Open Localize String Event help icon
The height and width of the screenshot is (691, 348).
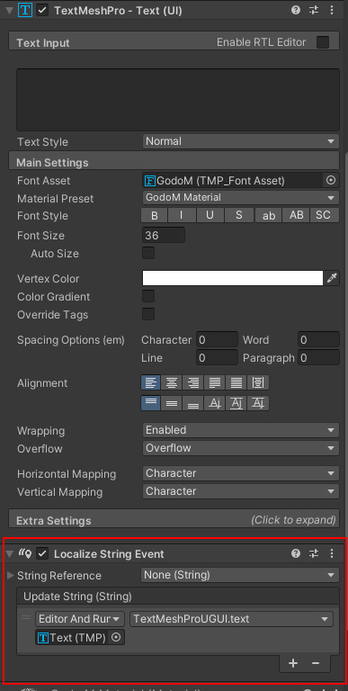[296, 553]
